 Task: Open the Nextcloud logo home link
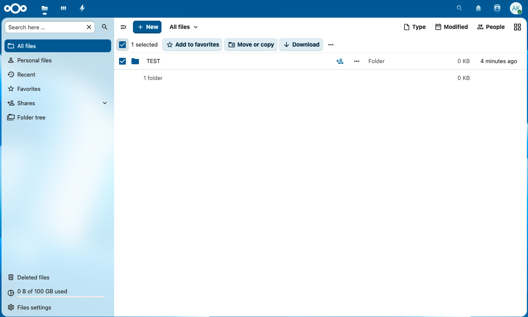tap(15, 8)
